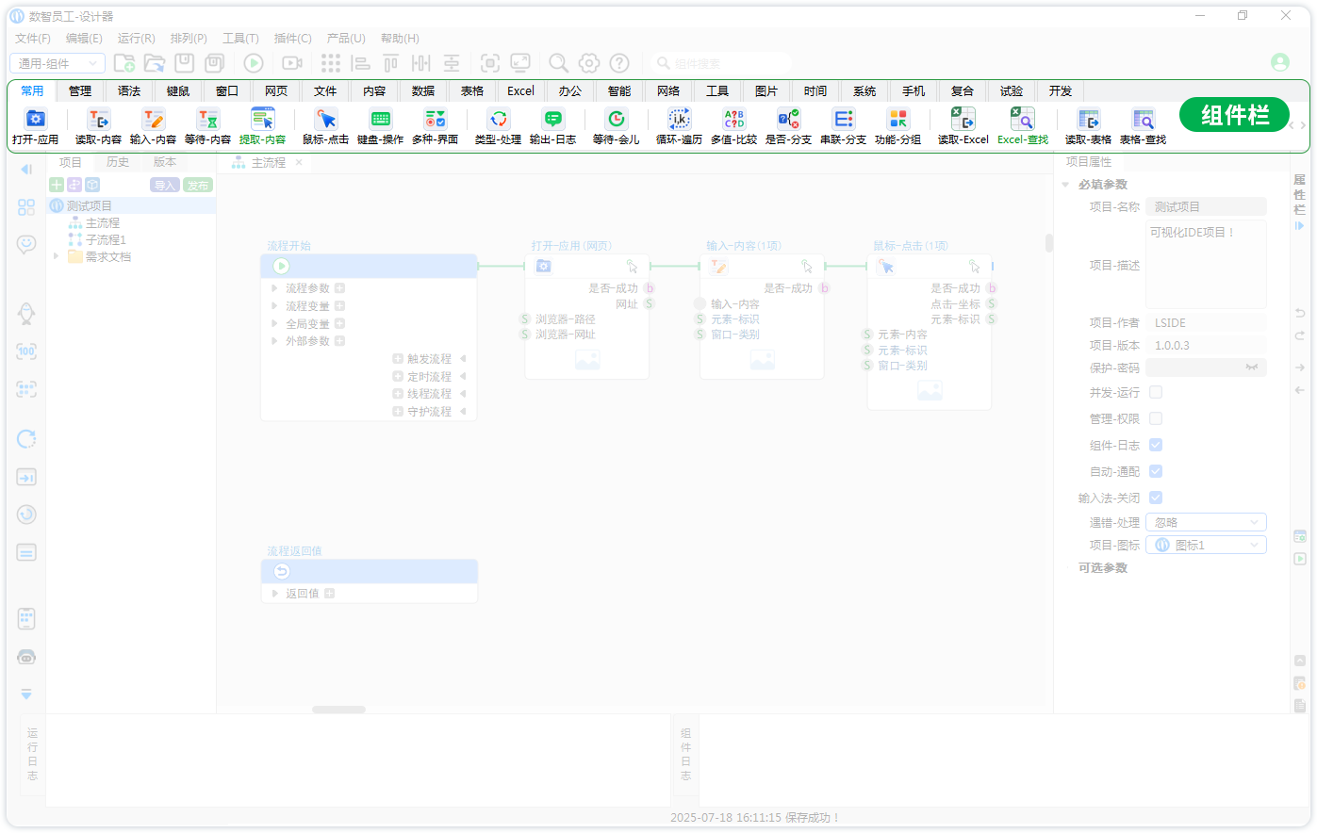Viewport: 1317px width, 833px height.
Task: Click the run flow play button in toolbar
Action: click(254, 63)
